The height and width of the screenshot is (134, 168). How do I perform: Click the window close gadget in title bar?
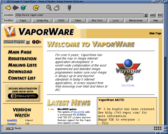tap(2, 1)
